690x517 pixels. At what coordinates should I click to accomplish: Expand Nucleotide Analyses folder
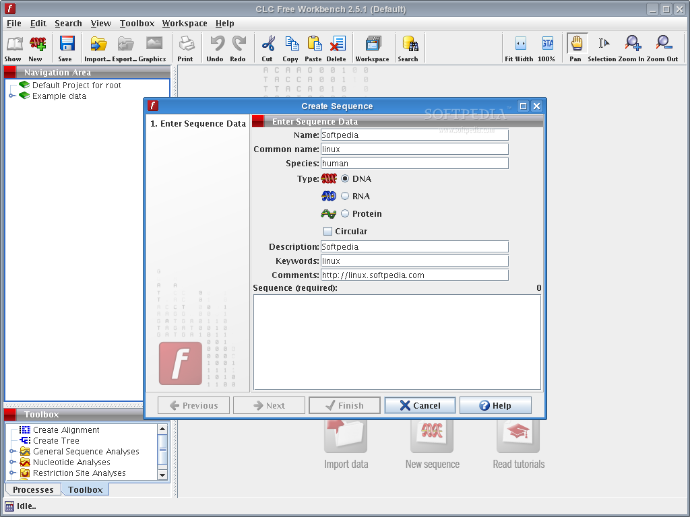tap(13, 462)
